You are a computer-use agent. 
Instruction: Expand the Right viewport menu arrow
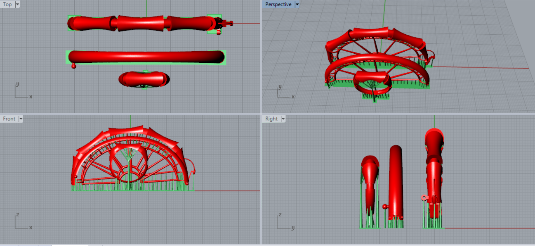[283, 119]
